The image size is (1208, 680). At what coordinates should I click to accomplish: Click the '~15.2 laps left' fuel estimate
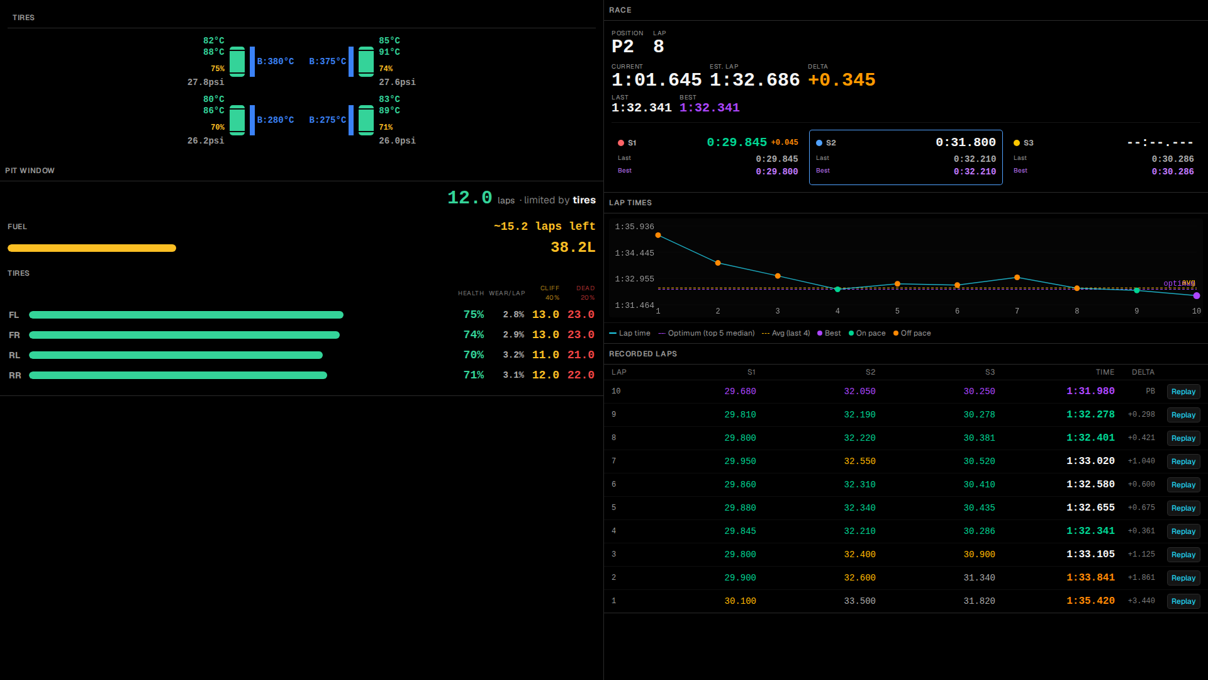point(544,226)
